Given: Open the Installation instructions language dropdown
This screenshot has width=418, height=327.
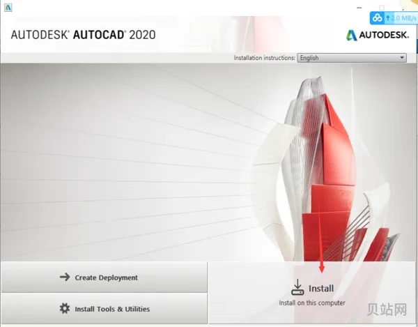Looking at the screenshot, I should (x=352, y=58).
